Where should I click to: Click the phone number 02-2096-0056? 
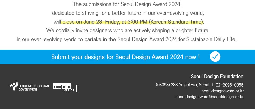click(x=229, y=85)
